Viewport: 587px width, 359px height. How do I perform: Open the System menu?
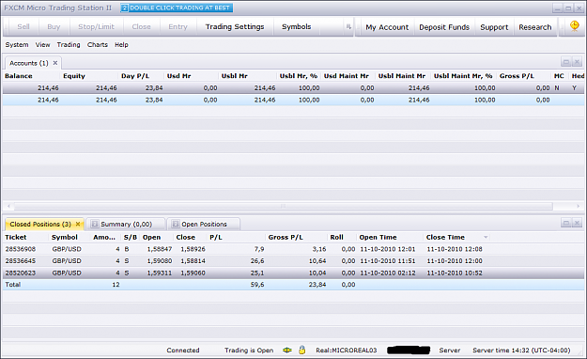point(17,44)
